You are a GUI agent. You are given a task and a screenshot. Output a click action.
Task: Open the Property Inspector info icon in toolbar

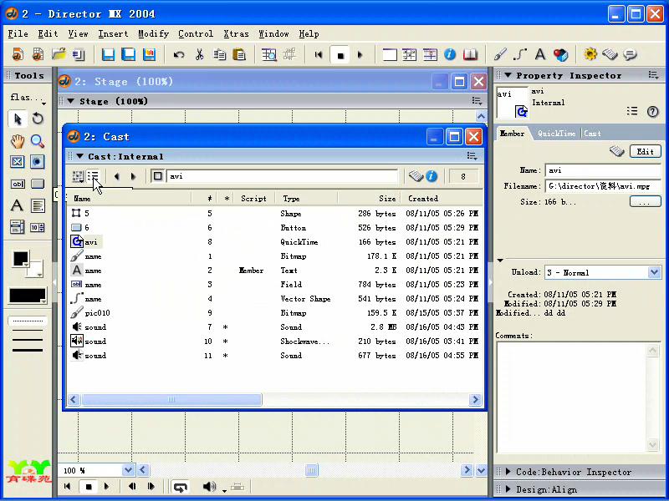click(450, 54)
